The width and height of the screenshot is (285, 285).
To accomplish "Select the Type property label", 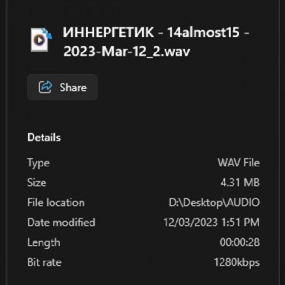I will pyautogui.click(x=39, y=163).
